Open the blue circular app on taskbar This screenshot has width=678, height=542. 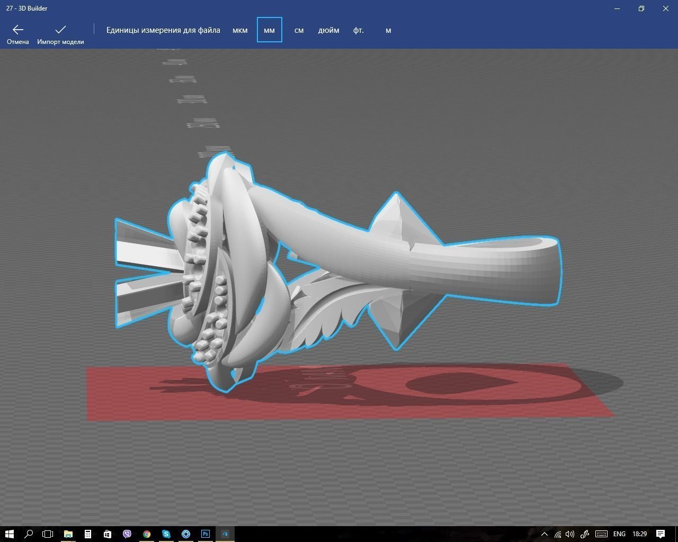185,534
